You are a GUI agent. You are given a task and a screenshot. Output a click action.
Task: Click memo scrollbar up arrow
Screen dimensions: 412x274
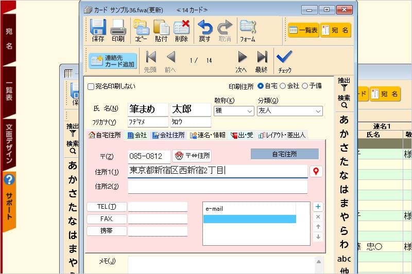tap(318, 262)
